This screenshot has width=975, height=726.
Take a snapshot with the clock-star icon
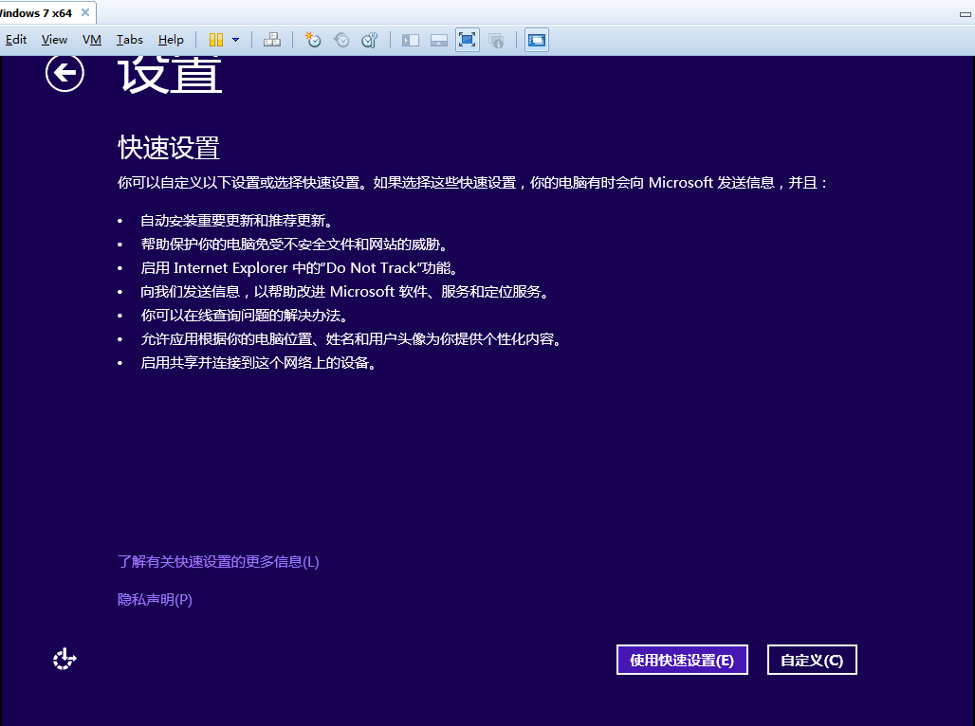[313, 40]
